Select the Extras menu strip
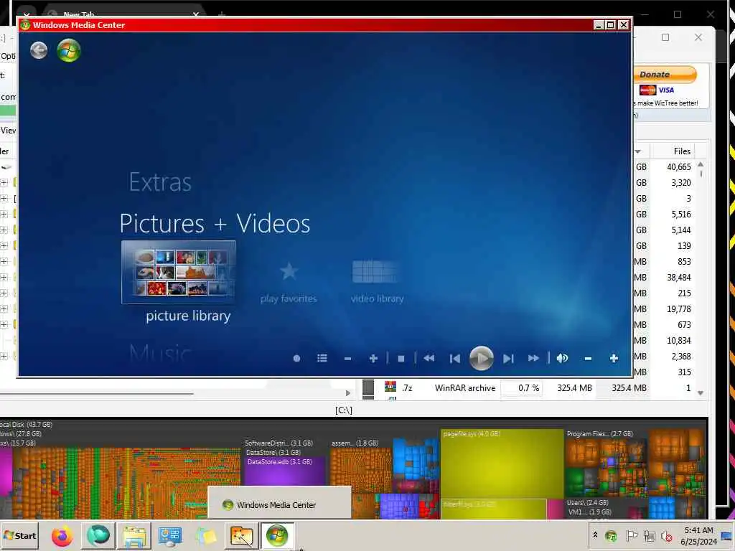 tap(160, 182)
